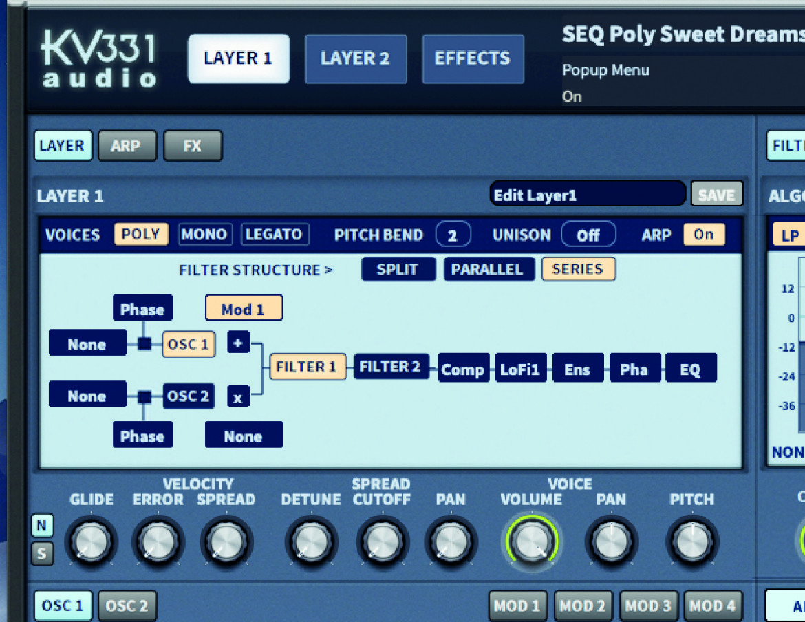The width and height of the screenshot is (805, 622).
Task: Switch to the LAYER 1 tab
Action: pyautogui.click(x=239, y=58)
